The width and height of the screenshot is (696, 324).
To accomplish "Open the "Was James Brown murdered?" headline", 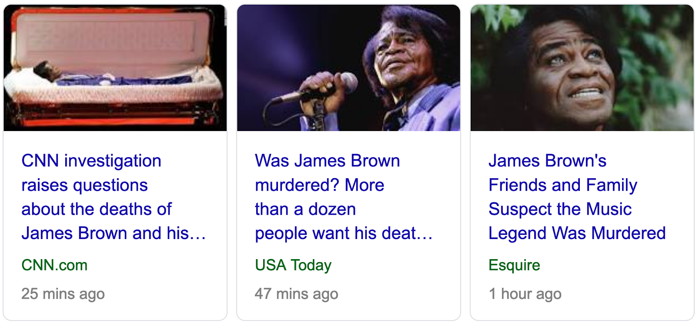I will [x=344, y=197].
